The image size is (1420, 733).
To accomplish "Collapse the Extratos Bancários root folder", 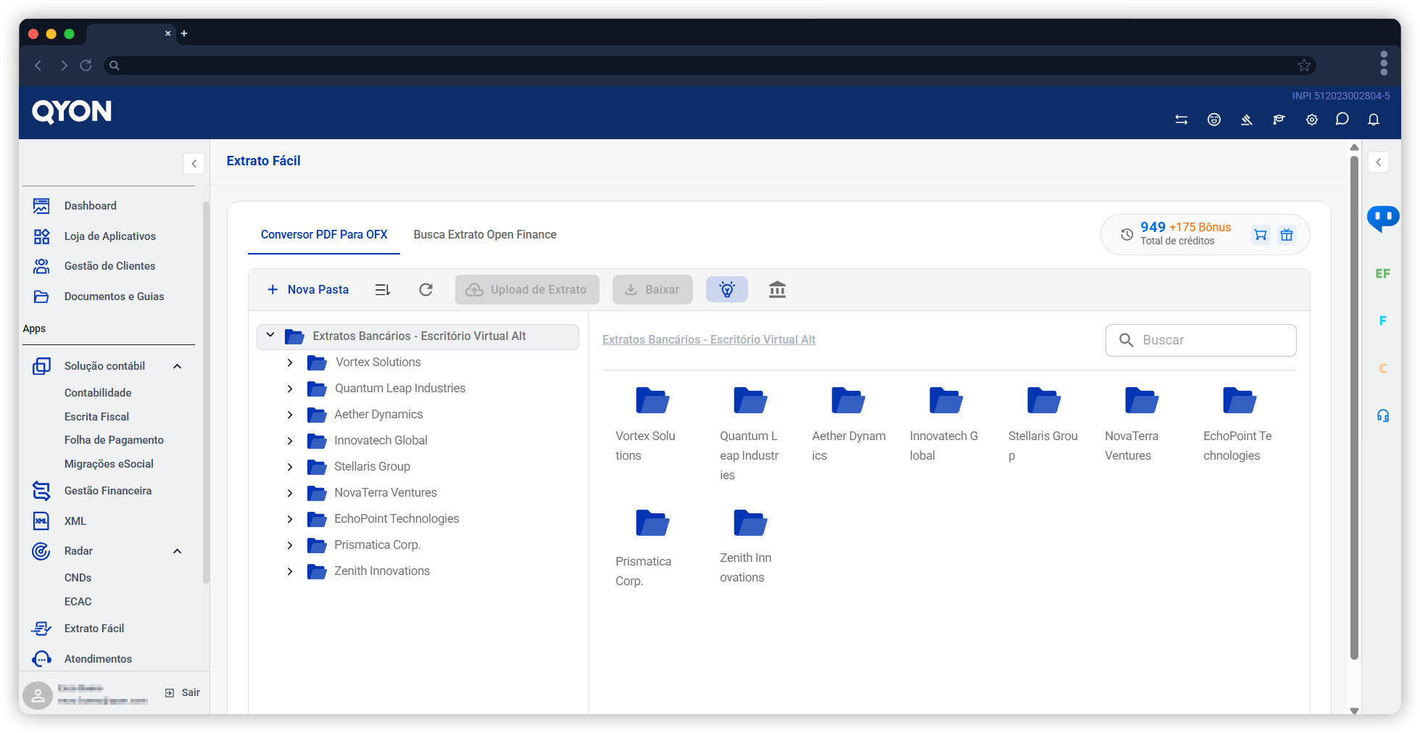I will (270, 336).
